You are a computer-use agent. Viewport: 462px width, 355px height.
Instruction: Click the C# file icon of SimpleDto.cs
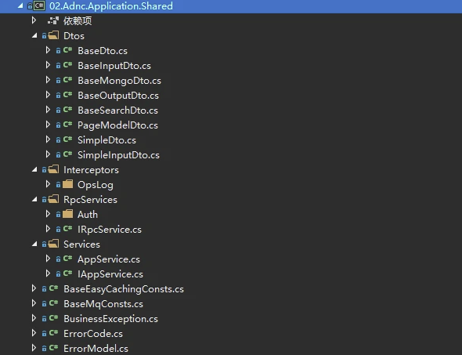[x=68, y=139]
